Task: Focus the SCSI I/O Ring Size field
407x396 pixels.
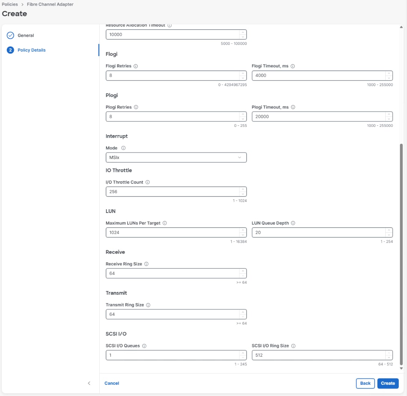Action: click(322, 355)
